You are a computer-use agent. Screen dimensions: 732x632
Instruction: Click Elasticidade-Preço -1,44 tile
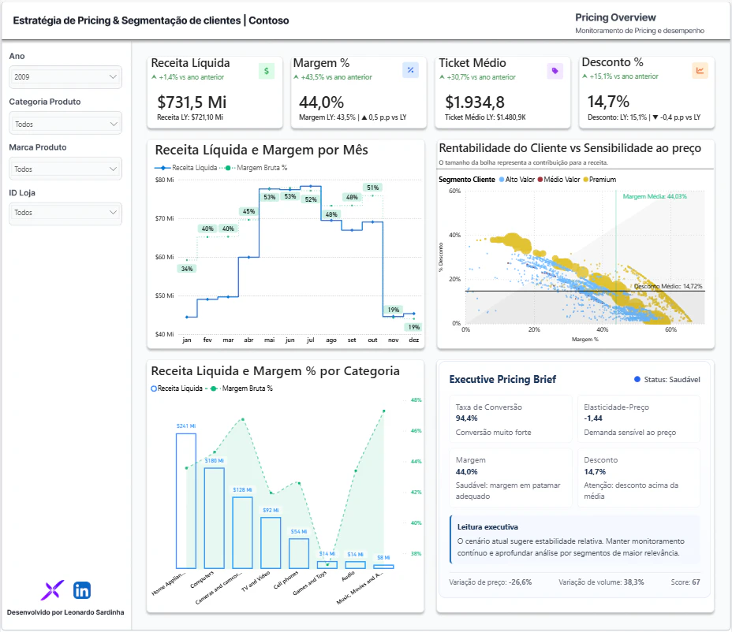pos(639,419)
